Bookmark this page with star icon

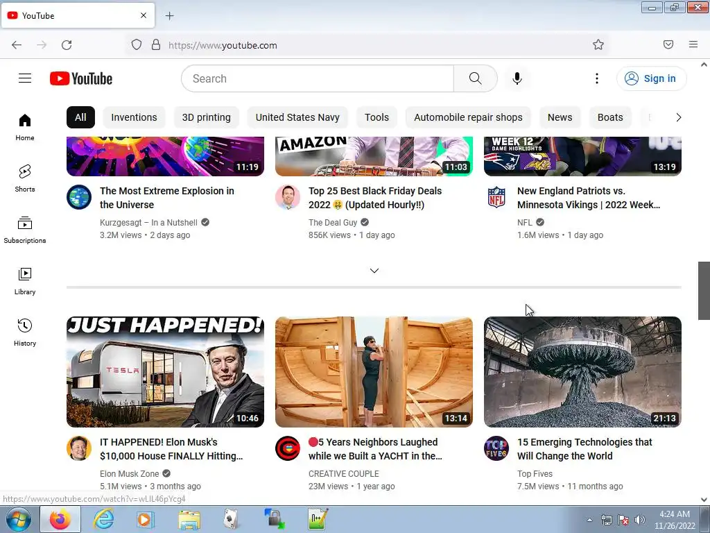tap(598, 44)
